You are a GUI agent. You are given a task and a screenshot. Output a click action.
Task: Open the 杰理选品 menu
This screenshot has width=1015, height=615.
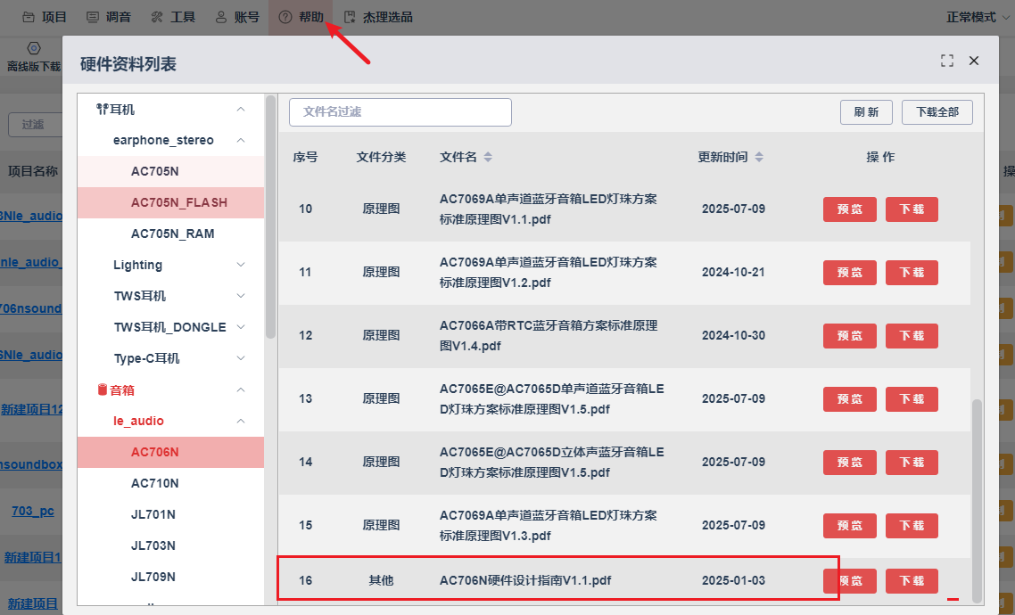tap(378, 17)
